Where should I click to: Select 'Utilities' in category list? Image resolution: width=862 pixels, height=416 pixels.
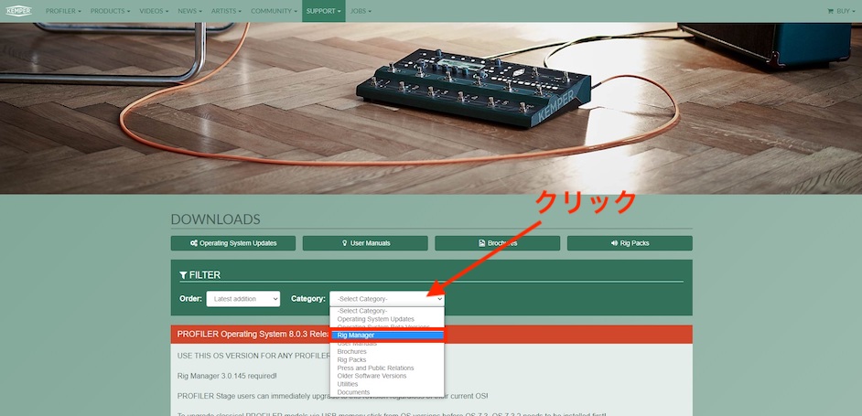[x=387, y=384]
